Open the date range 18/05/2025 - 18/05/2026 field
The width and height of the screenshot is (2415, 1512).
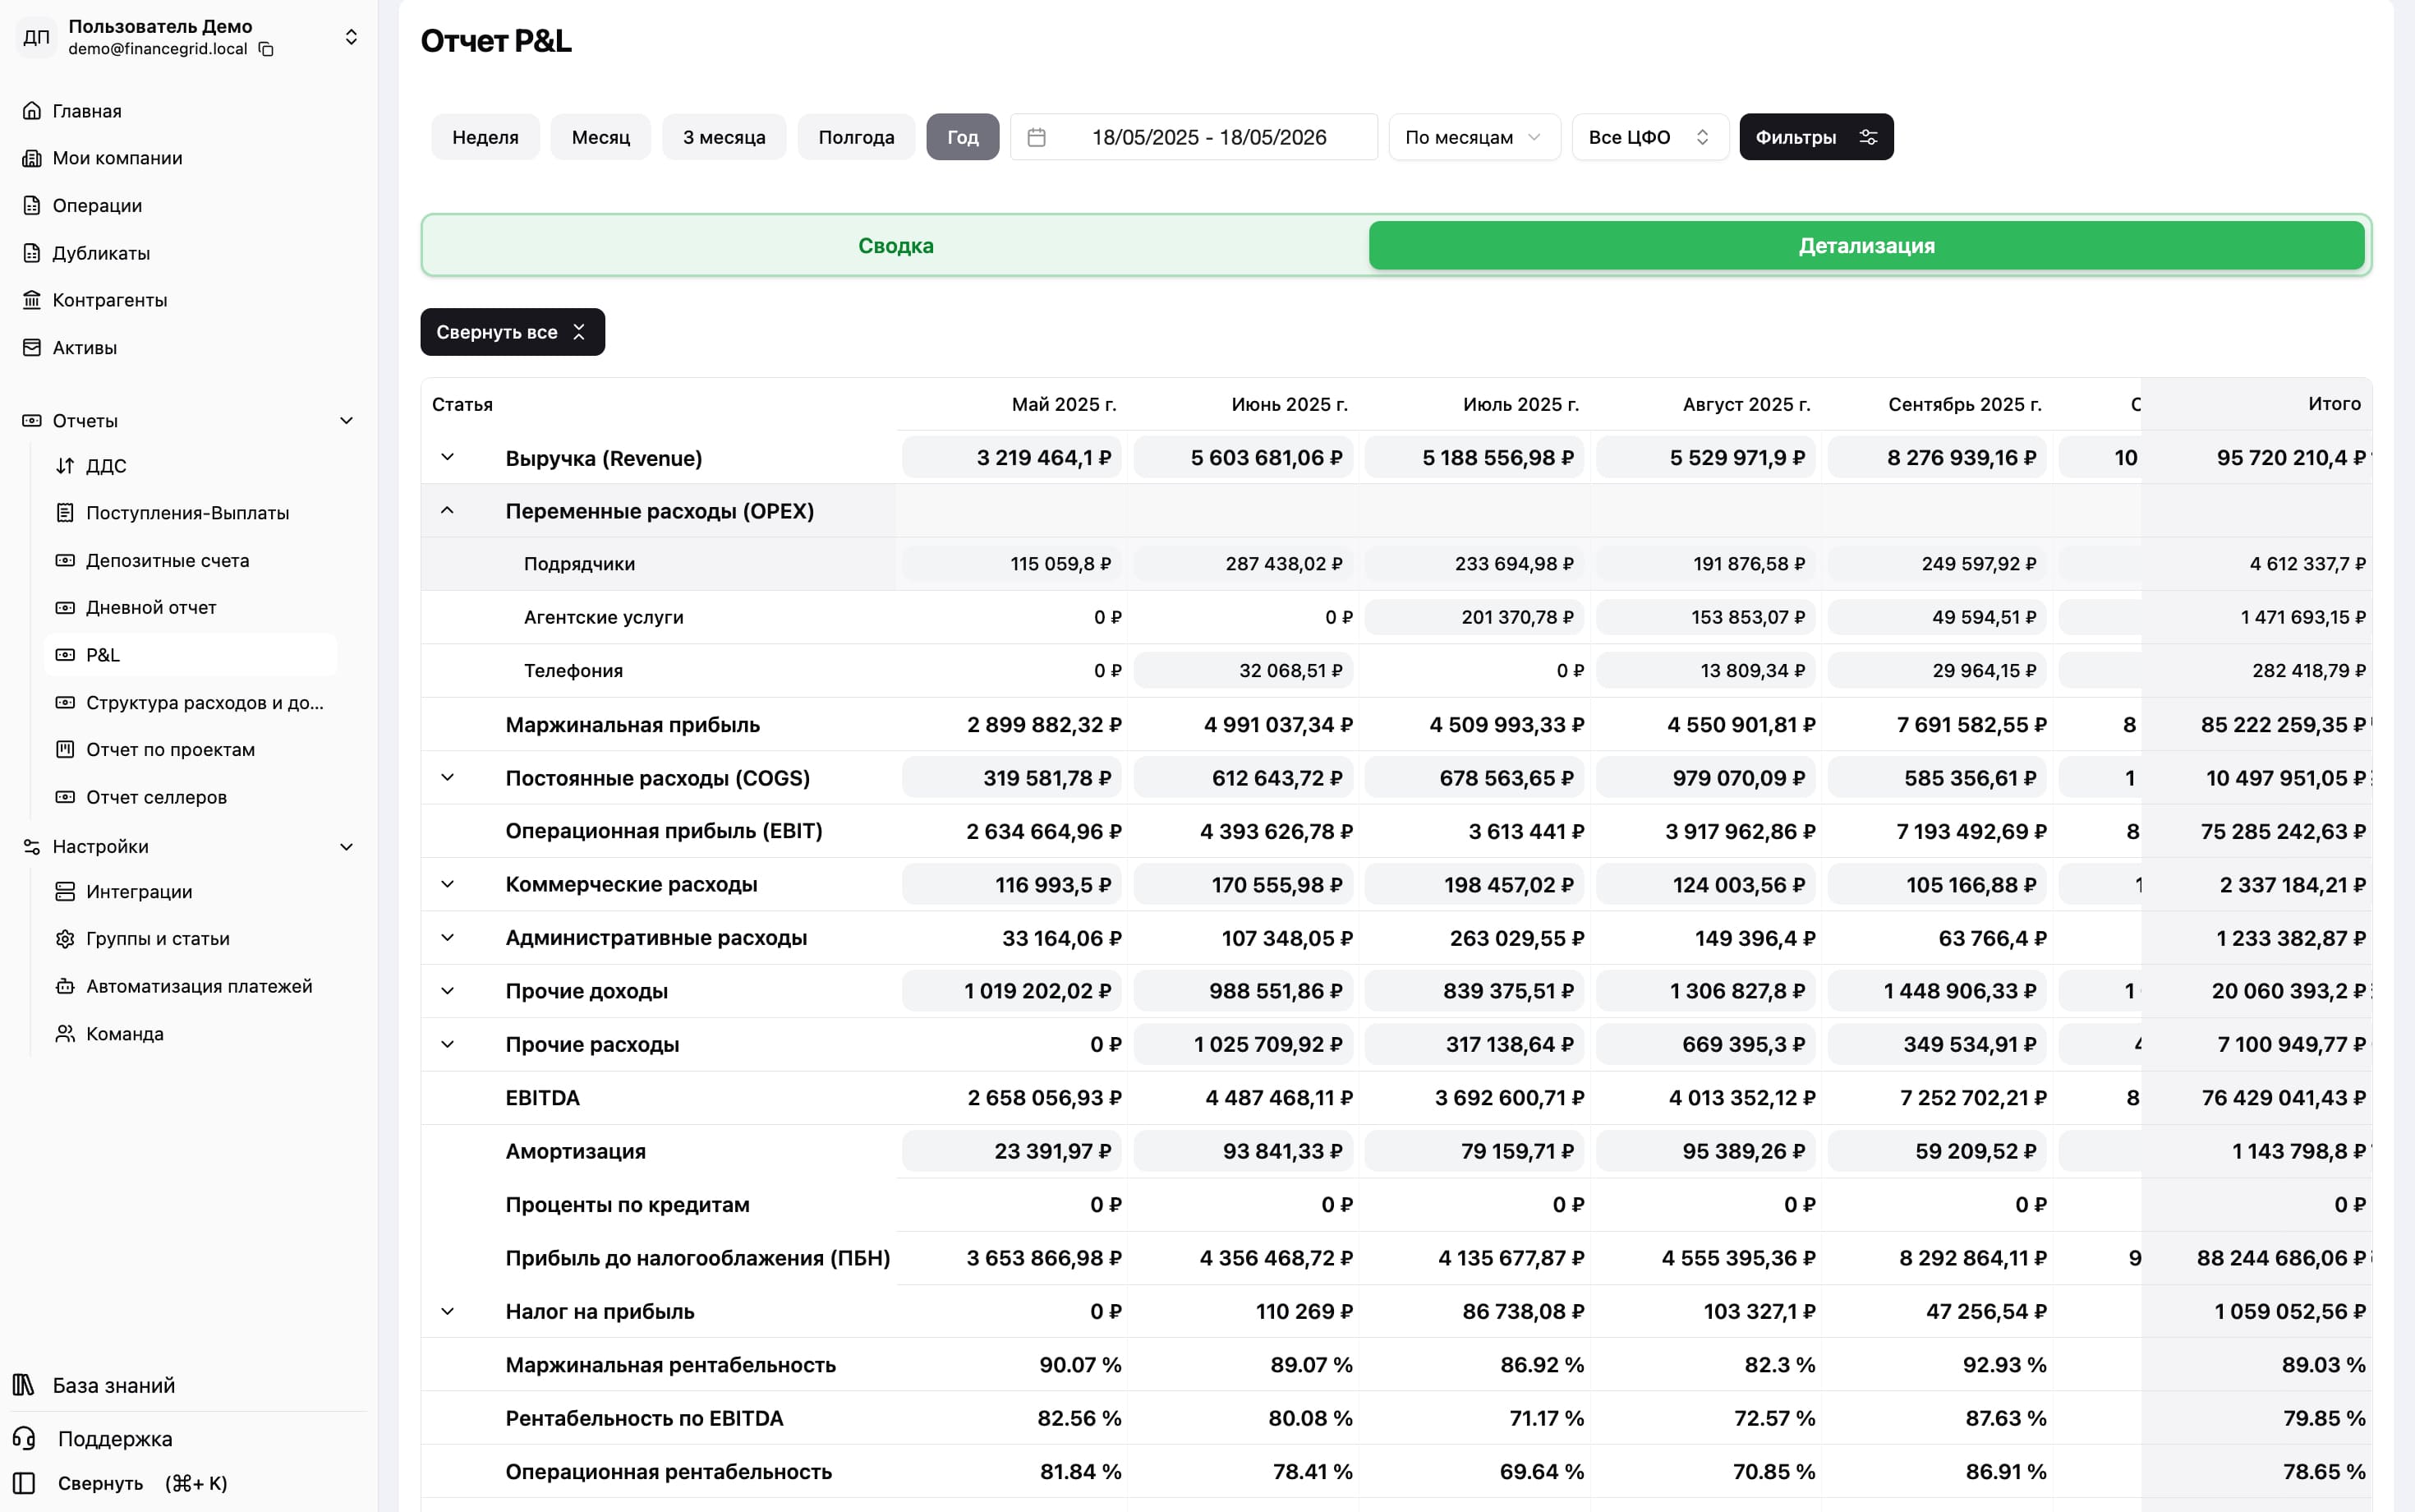pyautogui.click(x=1194, y=137)
